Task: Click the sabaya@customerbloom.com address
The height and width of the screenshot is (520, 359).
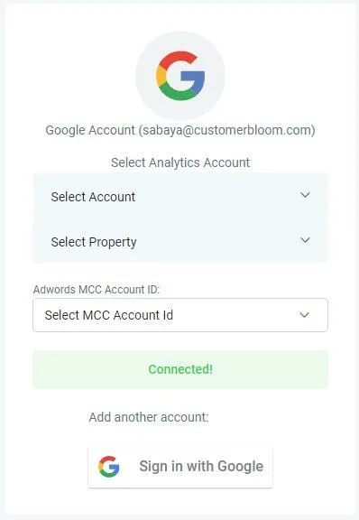Action: (226, 130)
